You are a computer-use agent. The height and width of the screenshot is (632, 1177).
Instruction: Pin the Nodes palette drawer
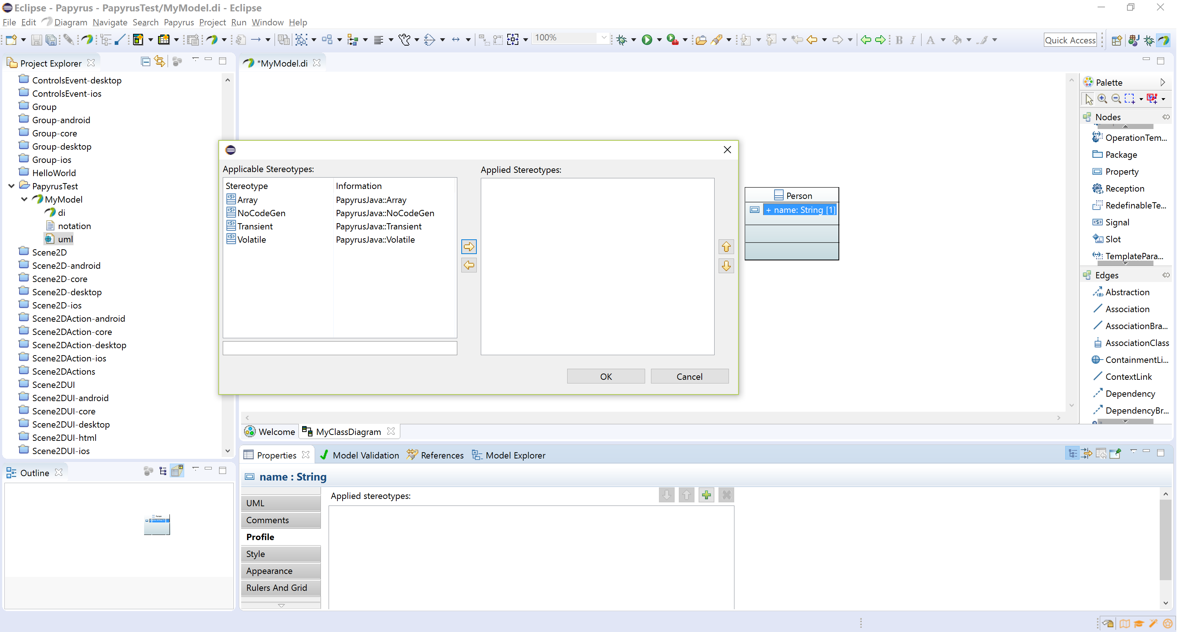tap(1166, 117)
